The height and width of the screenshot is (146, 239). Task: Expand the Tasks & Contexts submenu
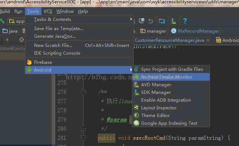coord(79,19)
